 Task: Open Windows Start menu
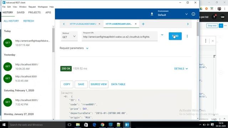[4, 125]
